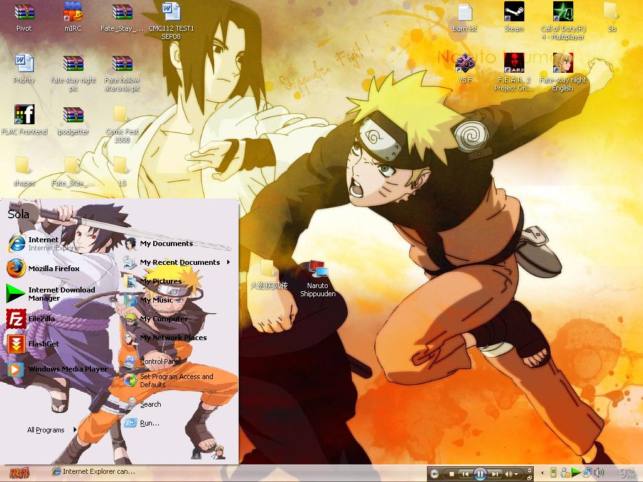Skip to next track in taskbar player
Viewport: 643px width, 482px height.
(x=495, y=474)
